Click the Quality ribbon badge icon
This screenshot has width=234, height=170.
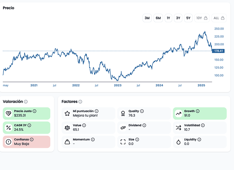[x=123, y=113]
